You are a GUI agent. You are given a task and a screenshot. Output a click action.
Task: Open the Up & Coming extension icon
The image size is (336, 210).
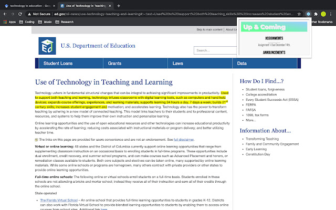[308, 14]
